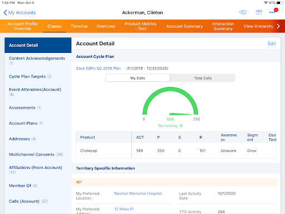Screen dimensions: 285x214
Task: Tap the handshake icon in header
Action: [x=243, y=12]
